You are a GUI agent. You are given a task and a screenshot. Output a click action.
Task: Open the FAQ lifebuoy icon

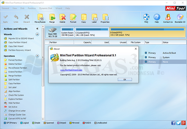[146, 17]
